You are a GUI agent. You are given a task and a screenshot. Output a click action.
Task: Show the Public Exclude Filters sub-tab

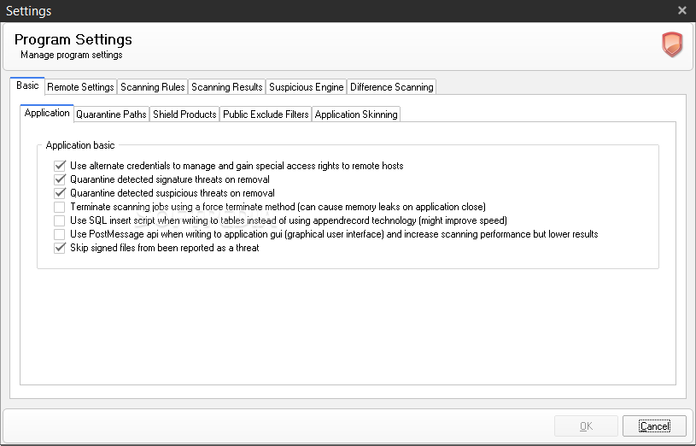[266, 114]
